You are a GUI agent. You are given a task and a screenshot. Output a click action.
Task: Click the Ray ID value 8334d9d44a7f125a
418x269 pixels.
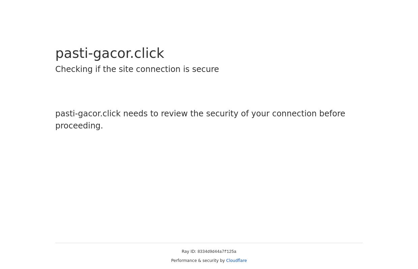[x=217, y=252]
